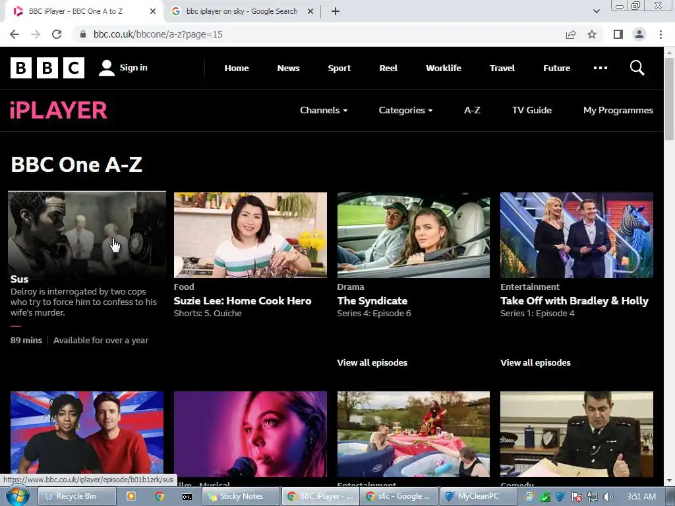Go to BBC Sport
Screen dimensions: 675x506
[339, 68]
